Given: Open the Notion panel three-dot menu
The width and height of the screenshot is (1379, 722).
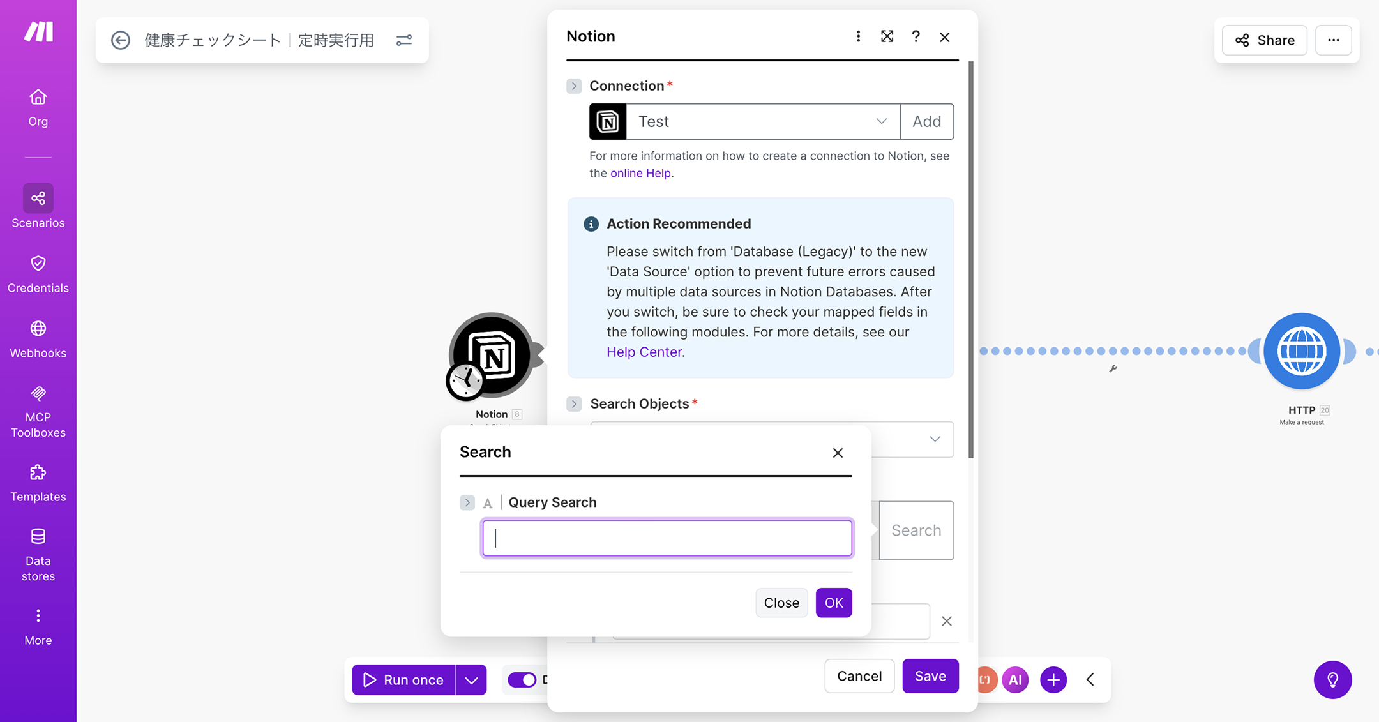Looking at the screenshot, I should 858,36.
